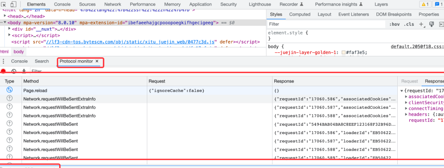Sort by the Type column header
The image size is (444, 168).
click(x=11, y=81)
